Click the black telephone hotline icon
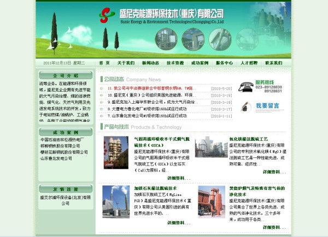 (x=246, y=87)
